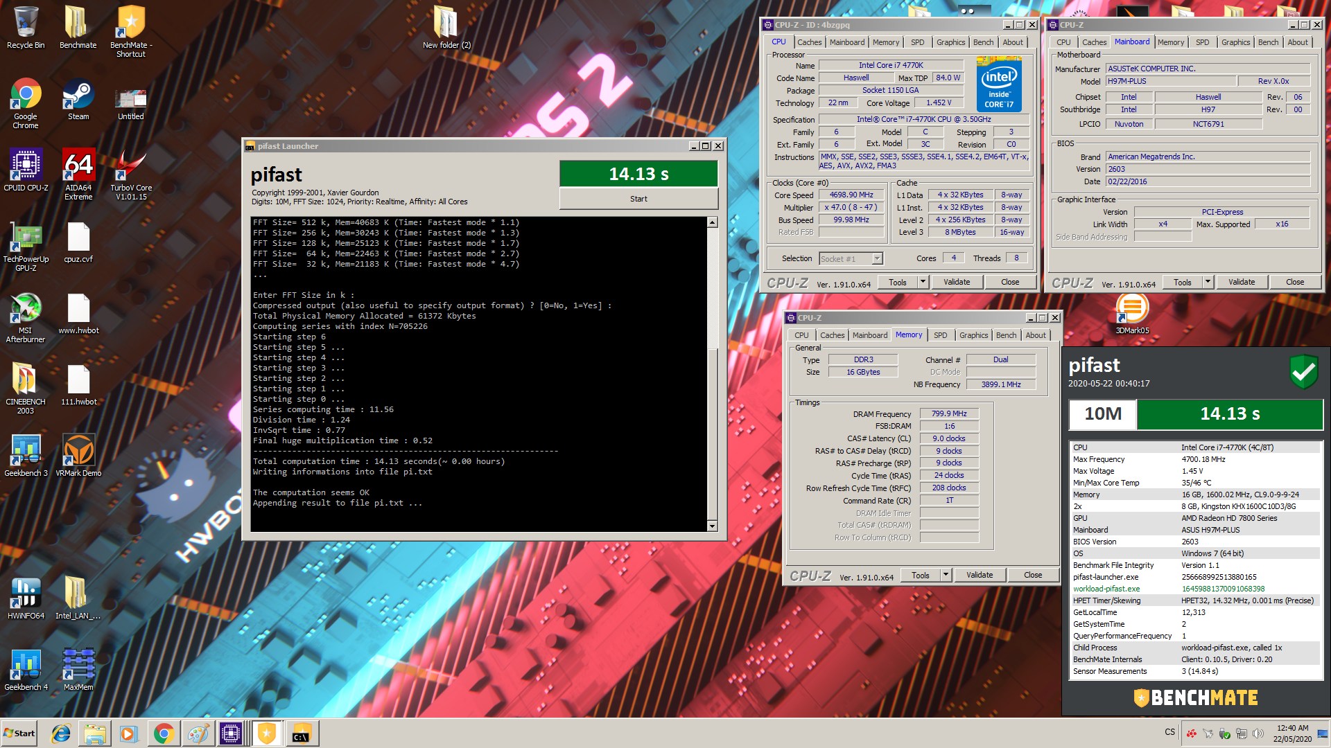Switch to CPU tab in CPU-Z Memory window
Screen dimensions: 1331x748
tap(801, 335)
